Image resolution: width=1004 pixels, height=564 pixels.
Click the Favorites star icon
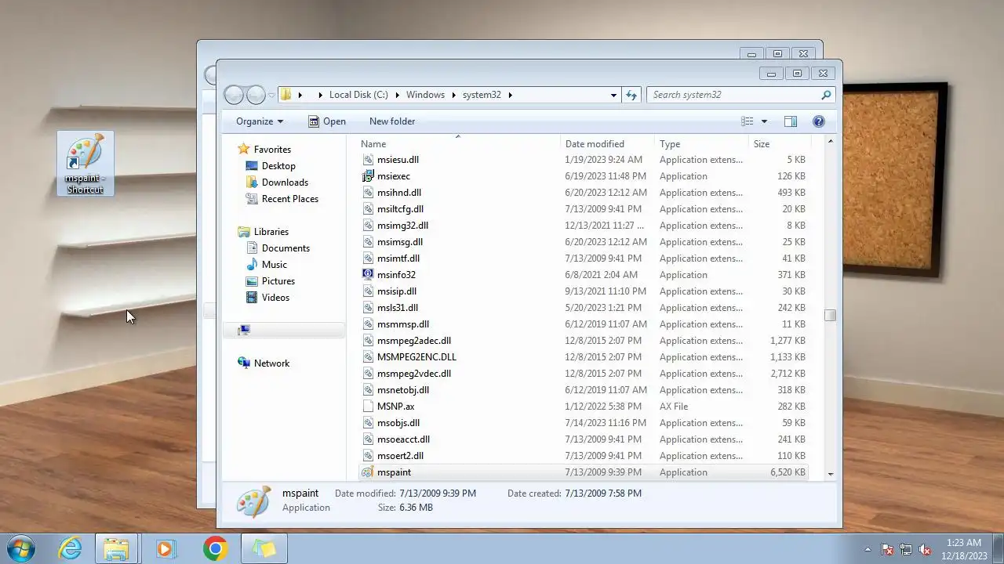244,149
